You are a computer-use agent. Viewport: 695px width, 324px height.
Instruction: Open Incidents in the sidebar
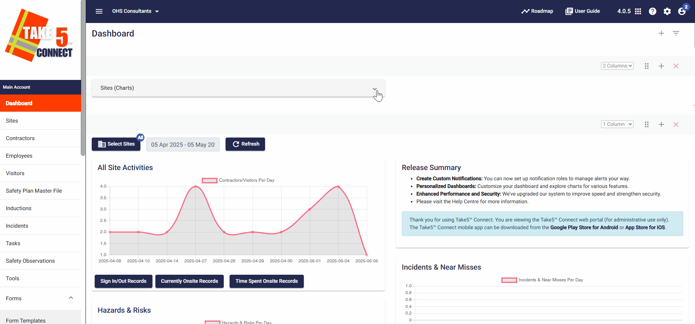click(41, 226)
